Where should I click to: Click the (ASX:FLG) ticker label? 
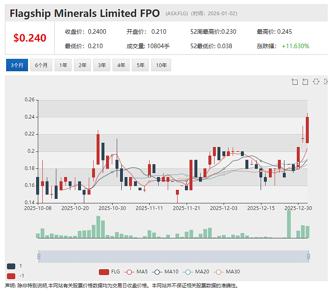pos(177,14)
